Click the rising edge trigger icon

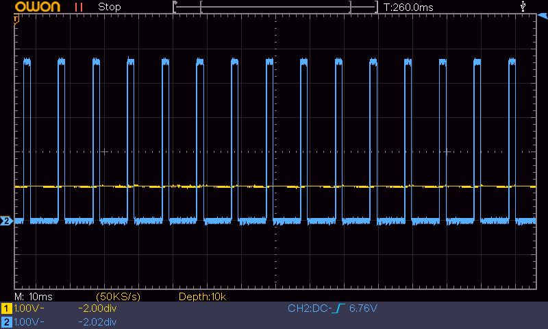(x=338, y=308)
